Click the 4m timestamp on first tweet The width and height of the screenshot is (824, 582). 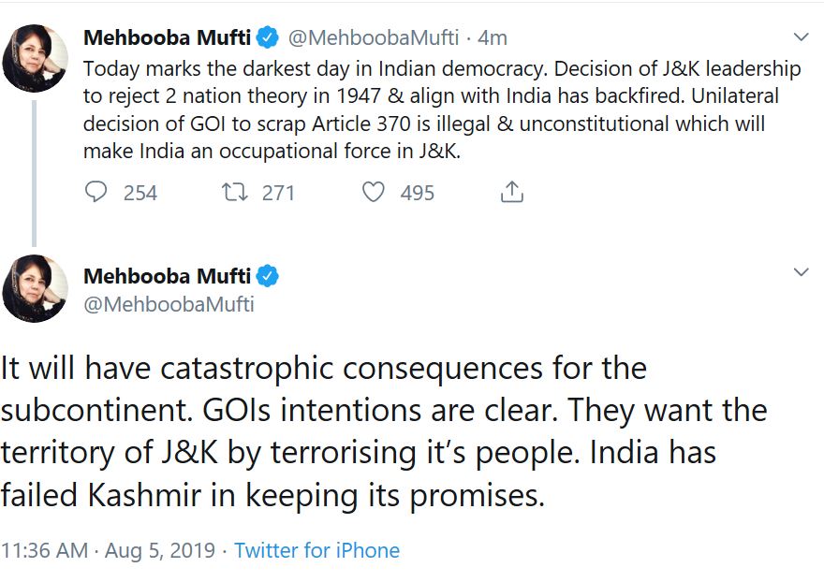[x=493, y=38]
